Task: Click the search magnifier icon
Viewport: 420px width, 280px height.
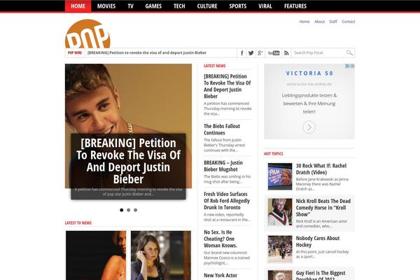Action: coord(349,52)
